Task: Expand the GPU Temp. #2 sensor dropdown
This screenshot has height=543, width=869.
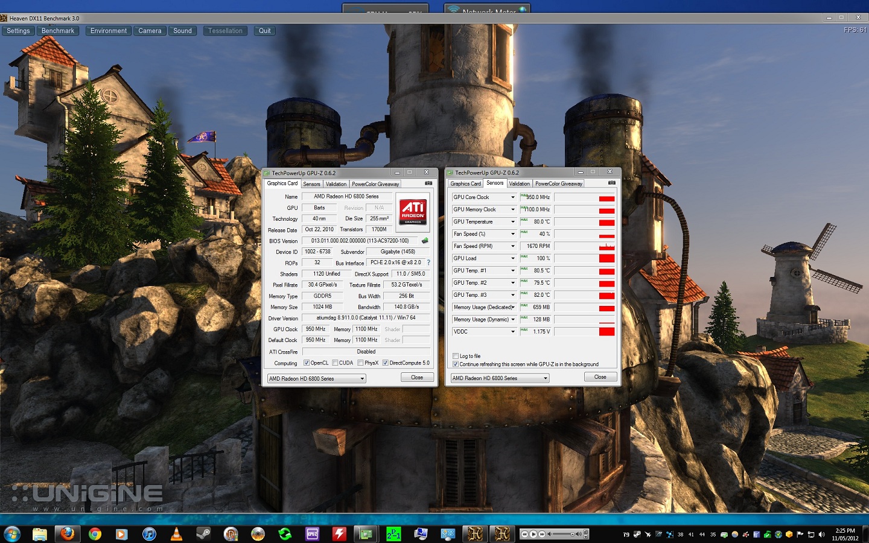Action: pyautogui.click(x=513, y=282)
